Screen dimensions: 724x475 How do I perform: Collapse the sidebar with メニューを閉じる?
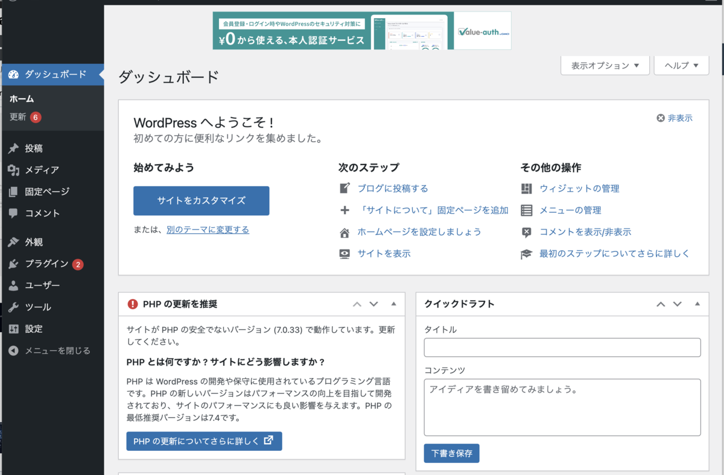coord(48,350)
